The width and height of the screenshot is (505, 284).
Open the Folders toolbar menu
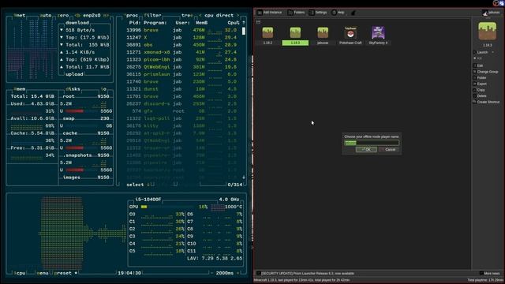tap(296, 13)
